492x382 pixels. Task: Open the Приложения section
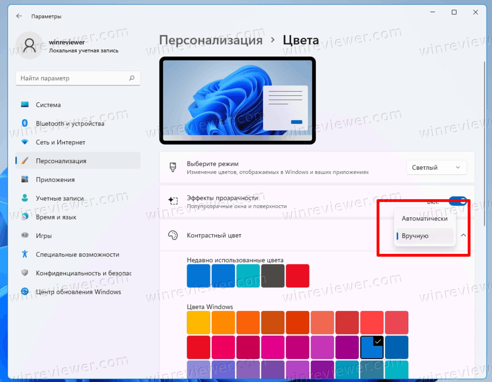(78, 180)
